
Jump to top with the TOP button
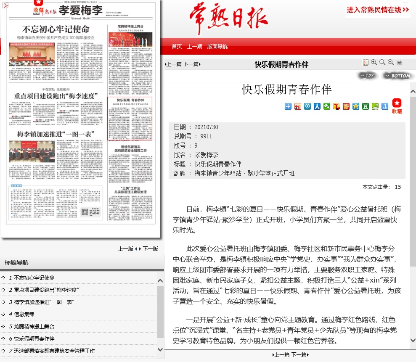[x=367, y=76]
